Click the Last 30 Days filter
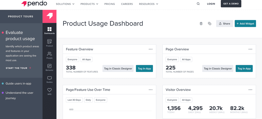 tap(74, 100)
